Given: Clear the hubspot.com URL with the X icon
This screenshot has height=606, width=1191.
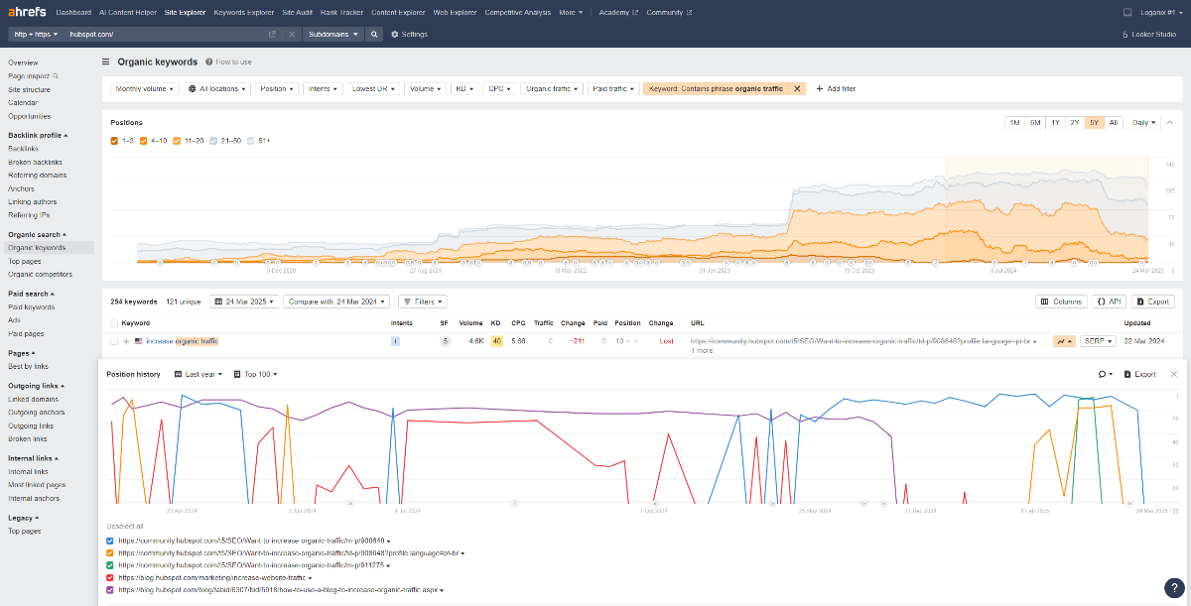Looking at the screenshot, I should [x=292, y=34].
